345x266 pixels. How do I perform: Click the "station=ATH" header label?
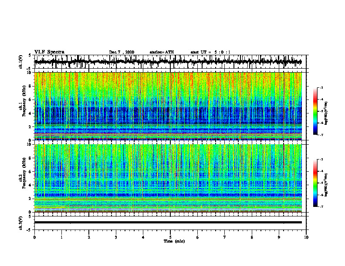click(162, 52)
